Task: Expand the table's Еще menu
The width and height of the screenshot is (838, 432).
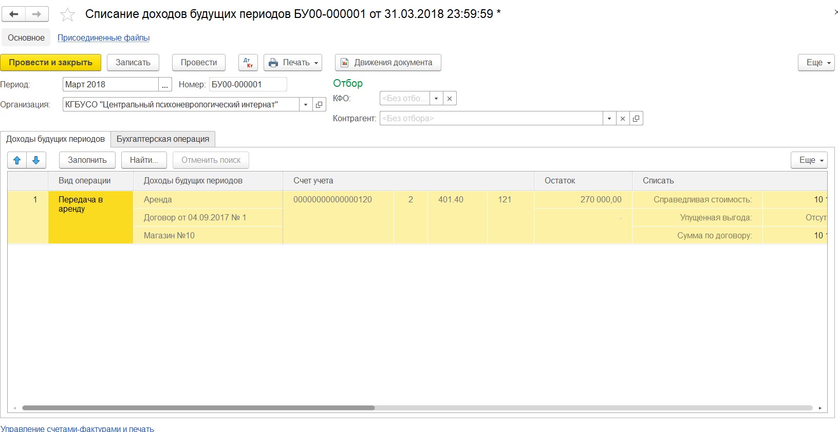Action: [x=809, y=160]
